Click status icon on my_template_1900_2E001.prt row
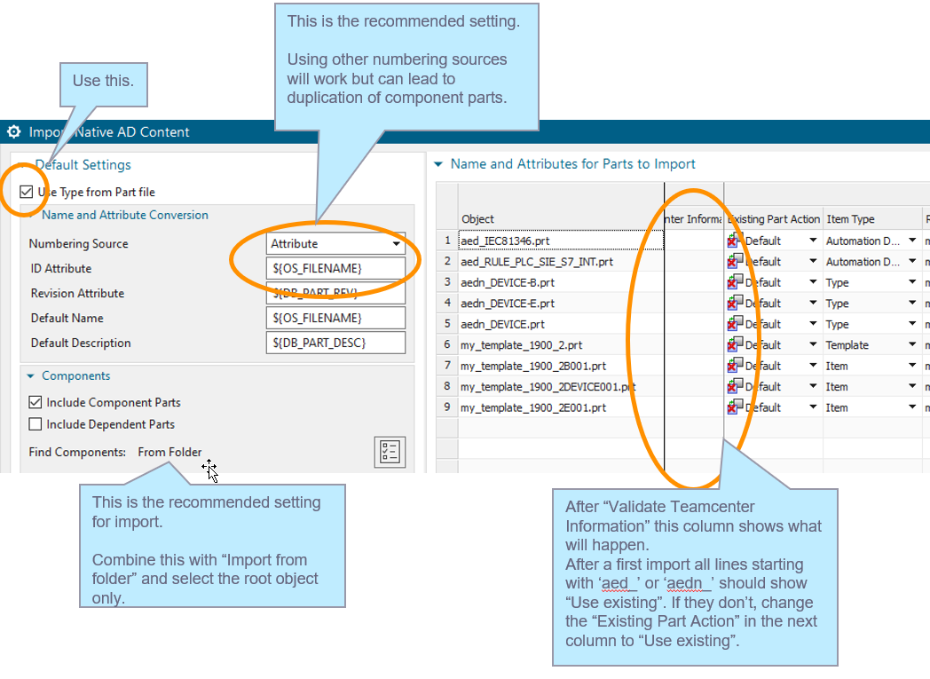Image resolution: width=930 pixels, height=679 pixels. pyautogui.click(x=733, y=407)
